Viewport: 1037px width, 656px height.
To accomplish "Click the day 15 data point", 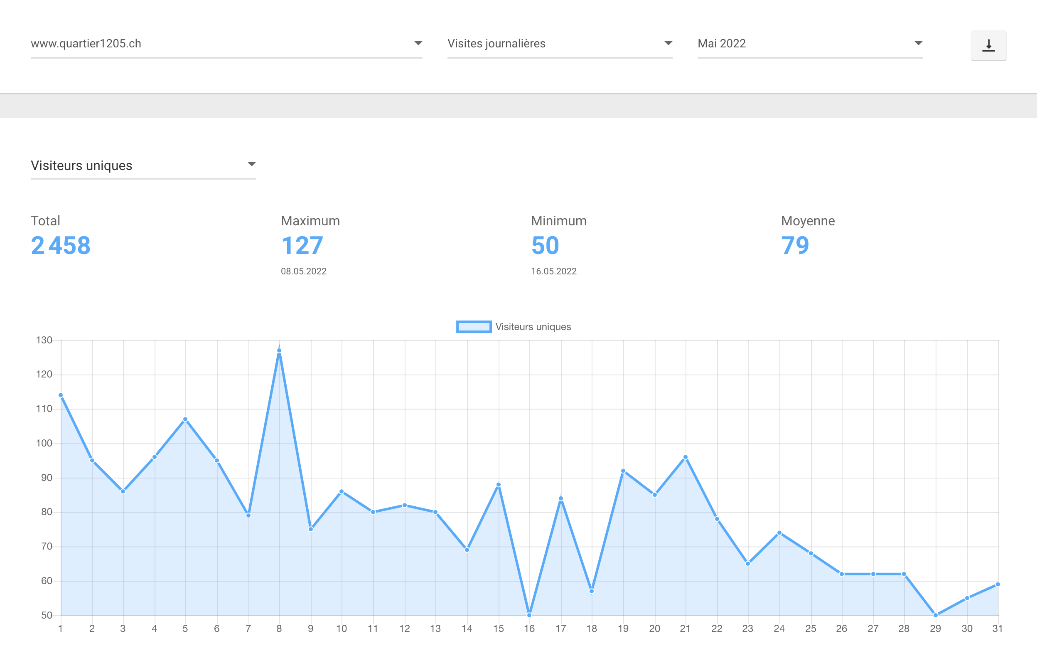I will (x=498, y=485).
